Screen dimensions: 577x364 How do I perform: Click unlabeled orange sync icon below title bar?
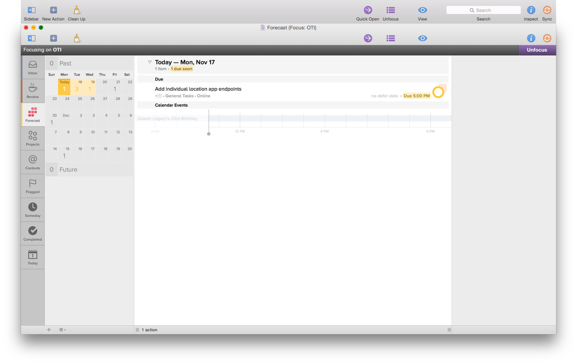[x=547, y=38]
